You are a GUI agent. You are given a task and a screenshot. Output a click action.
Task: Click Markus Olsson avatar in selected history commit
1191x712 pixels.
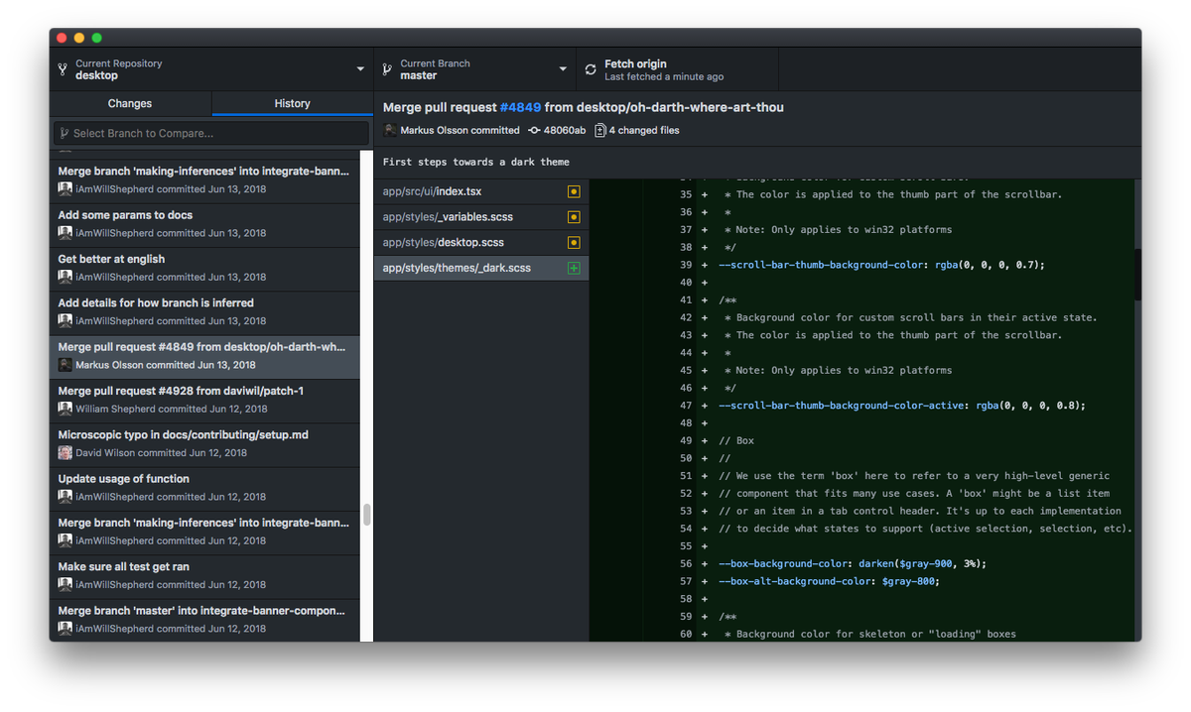pyautogui.click(x=65, y=365)
